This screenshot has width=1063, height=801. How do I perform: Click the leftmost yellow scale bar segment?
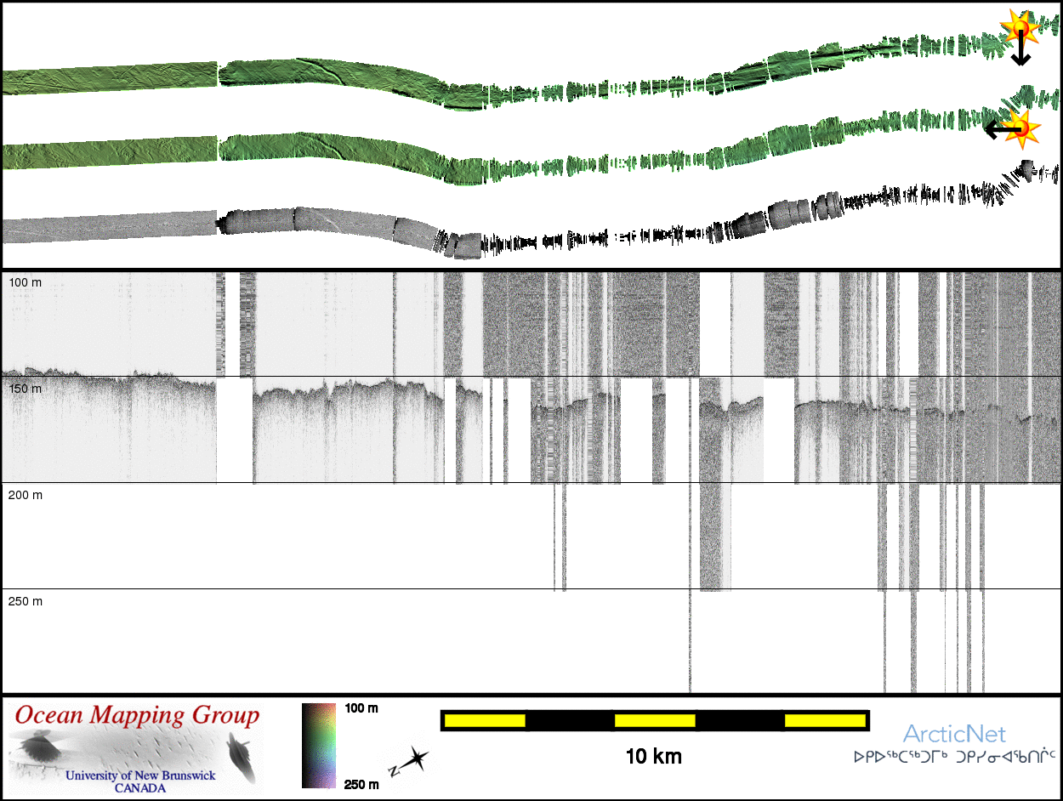click(484, 721)
